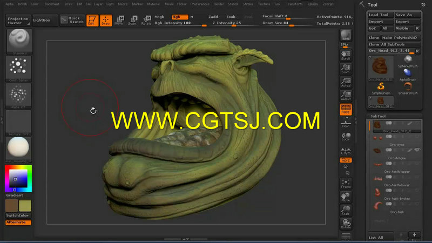Open the Document menu
Viewport: 432px width, 243px height.
pyautogui.click(x=52, y=4)
